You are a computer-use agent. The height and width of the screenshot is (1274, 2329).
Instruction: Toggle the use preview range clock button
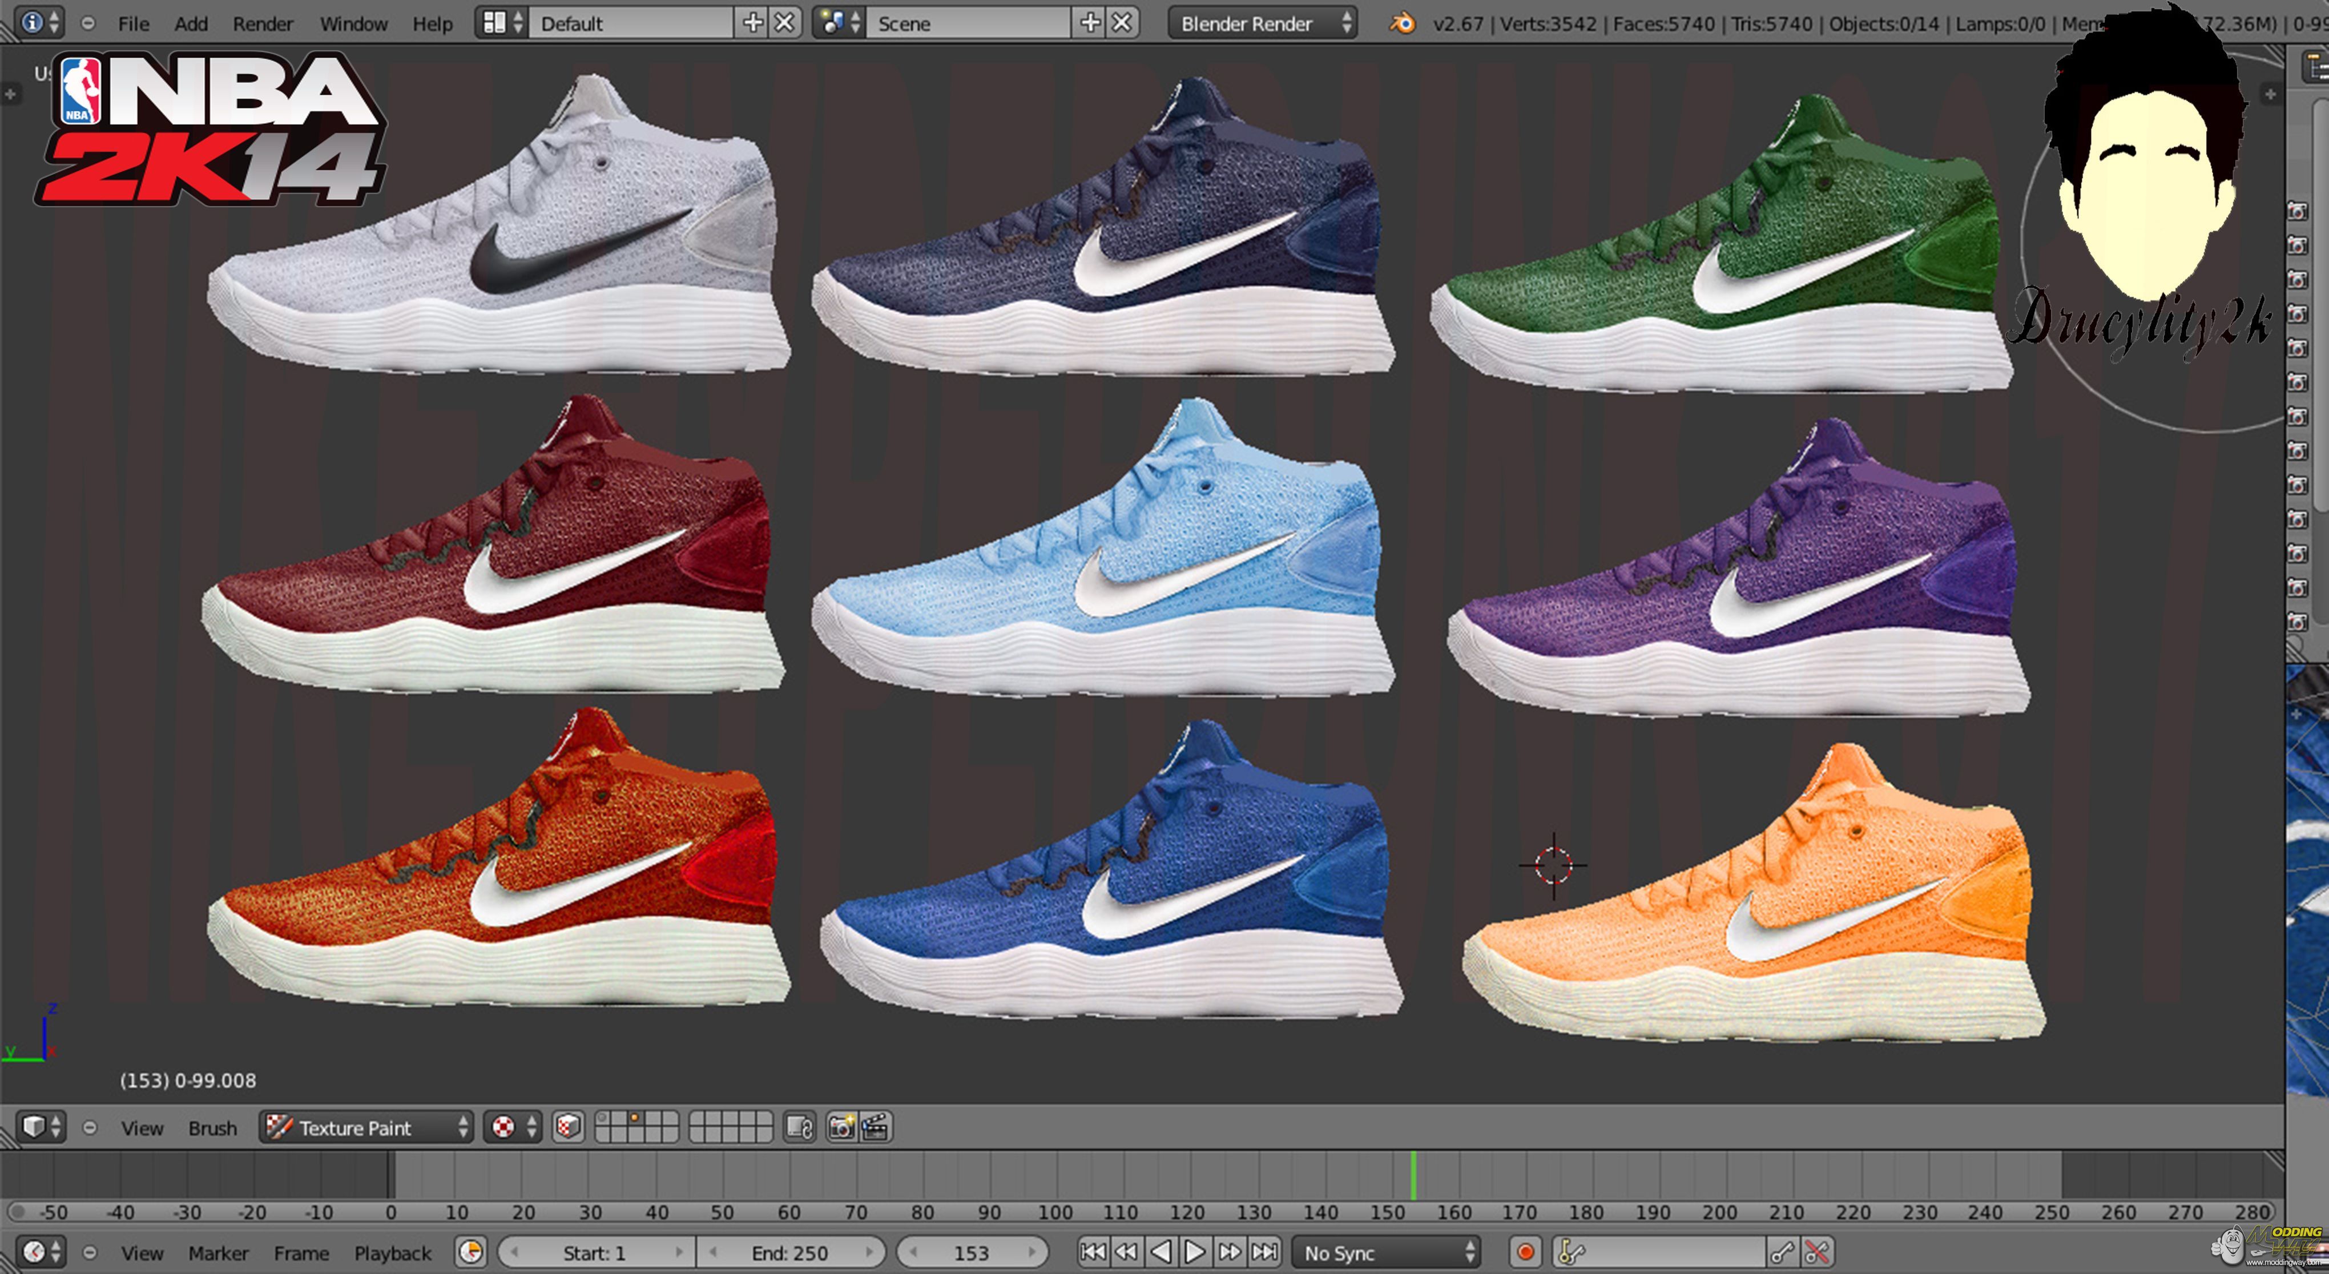point(471,1252)
